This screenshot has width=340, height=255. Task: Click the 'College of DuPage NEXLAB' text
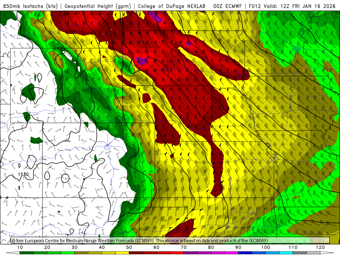click(172, 6)
